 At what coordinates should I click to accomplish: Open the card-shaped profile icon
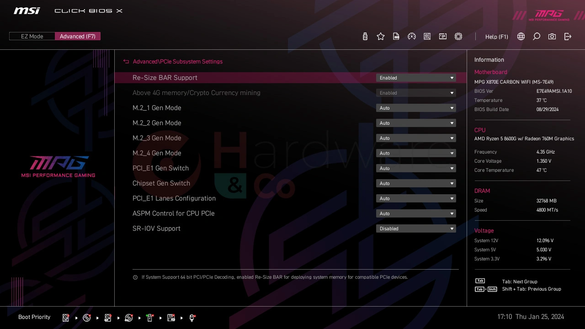[443, 37]
